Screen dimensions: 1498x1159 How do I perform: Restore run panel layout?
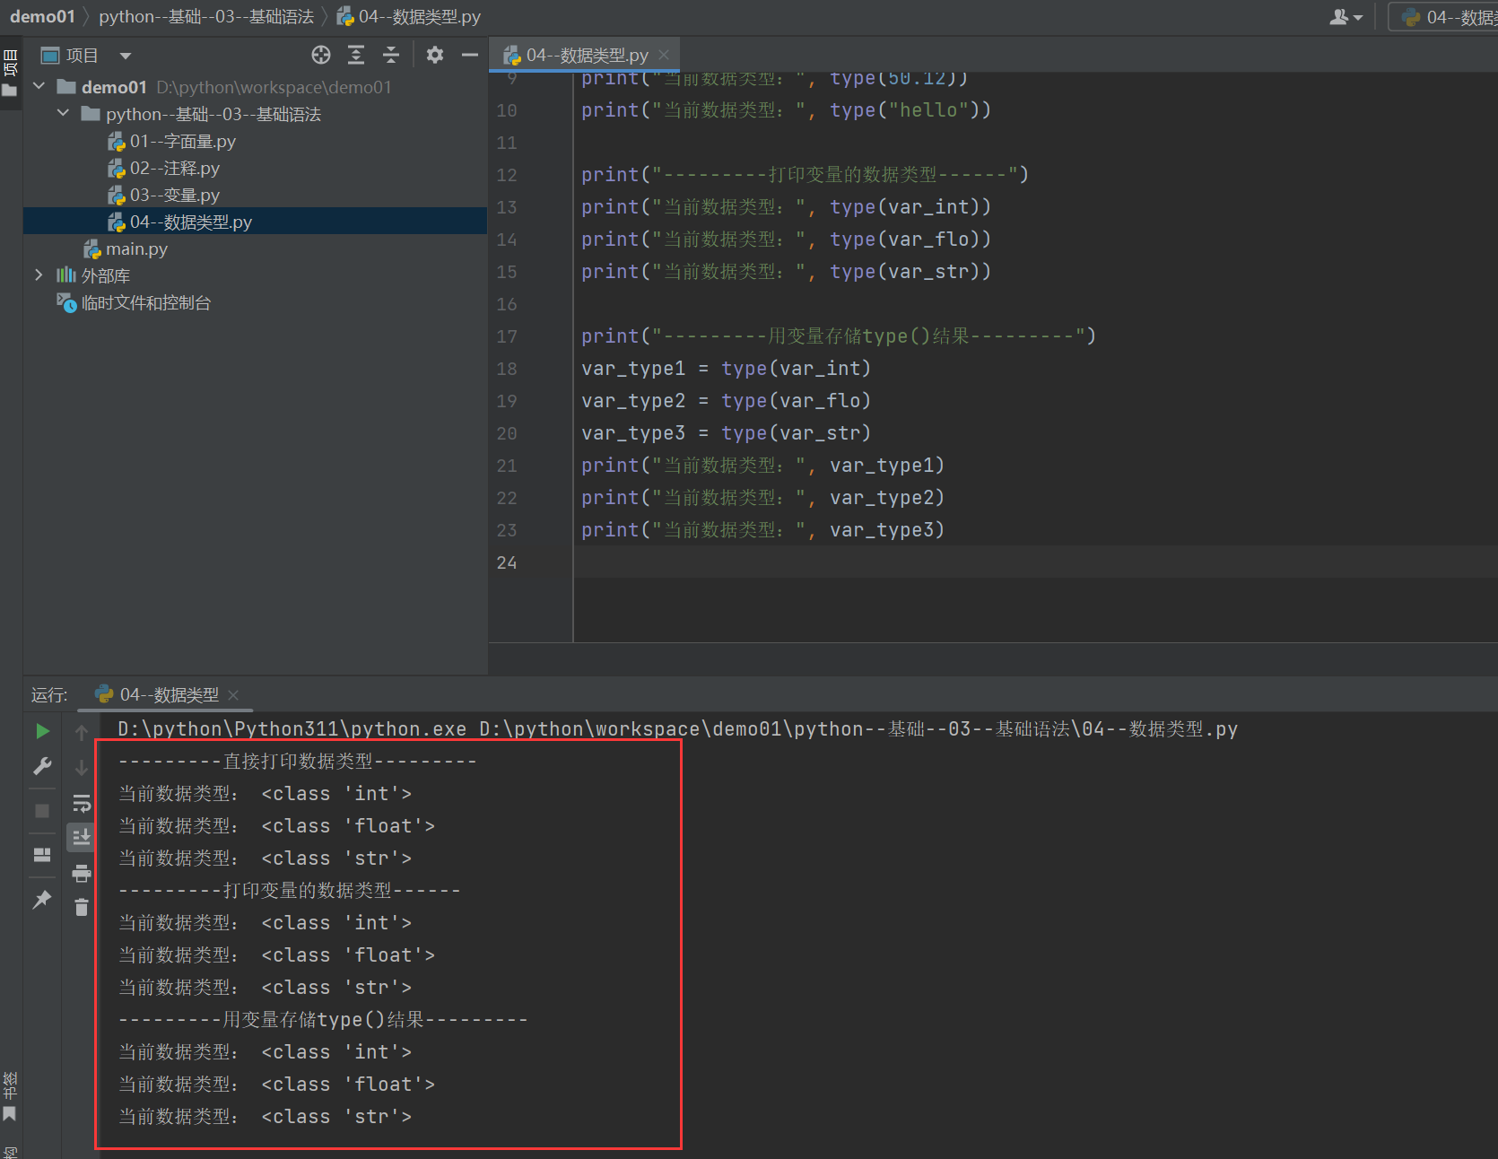[42, 855]
